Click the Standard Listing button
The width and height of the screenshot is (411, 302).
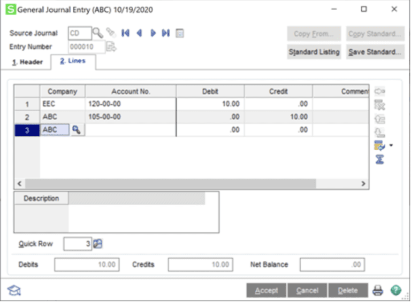(314, 52)
